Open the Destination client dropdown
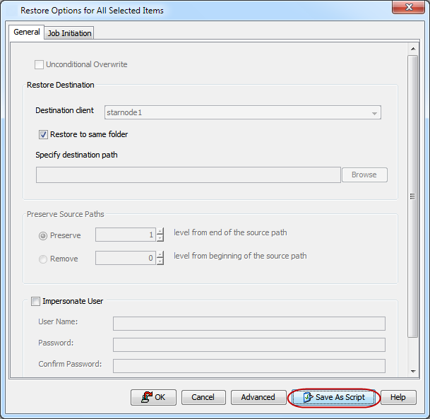Screen dimensions: 430x419 (x=374, y=112)
